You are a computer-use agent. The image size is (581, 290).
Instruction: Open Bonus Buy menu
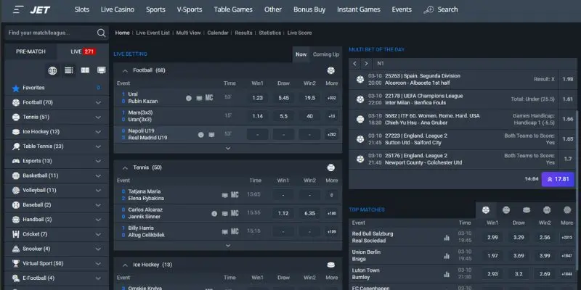(309, 9)
